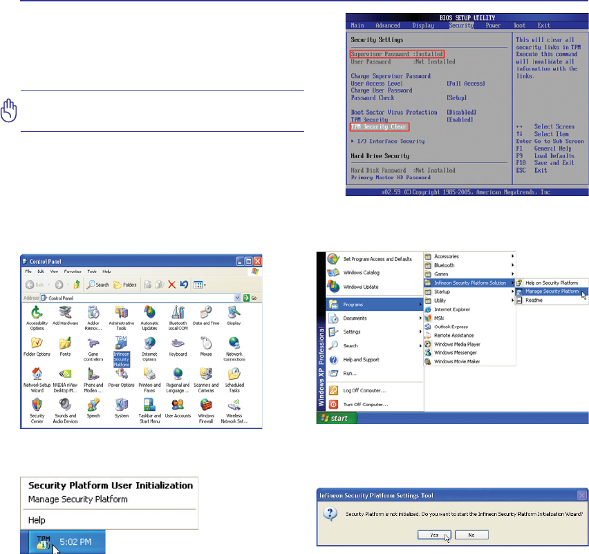Expand Programs in Start menu
Screen dimensions: 589x554
point(375,305)
